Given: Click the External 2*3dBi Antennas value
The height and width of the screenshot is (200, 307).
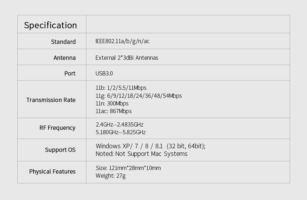Looking at the screenshot, I should pyautogui.click(x=127, y=58).
